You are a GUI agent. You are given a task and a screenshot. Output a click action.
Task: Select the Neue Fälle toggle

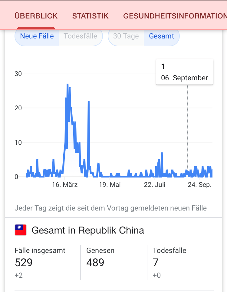pyautogui.click(x=37, y=36)
